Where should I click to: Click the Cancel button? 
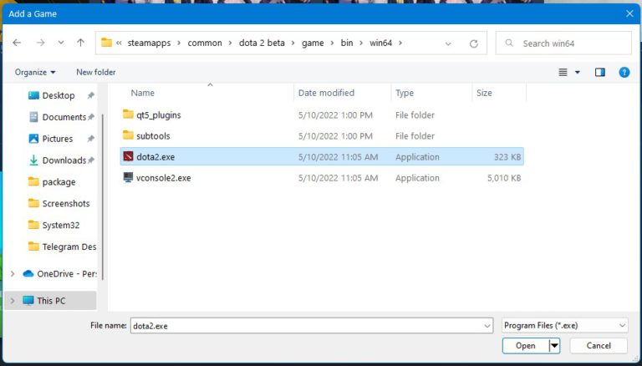tap(599, 346)
